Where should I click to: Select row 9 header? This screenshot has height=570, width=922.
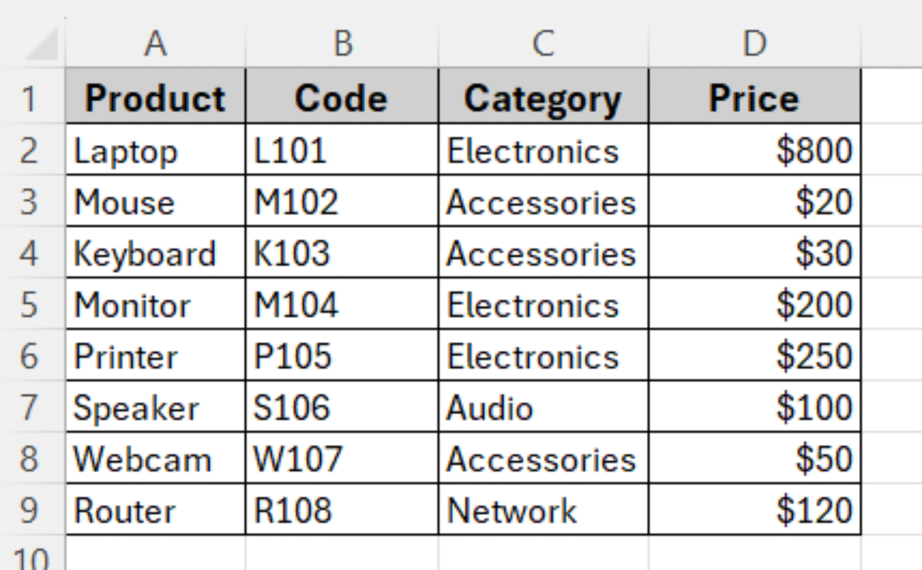coord(30,510)
